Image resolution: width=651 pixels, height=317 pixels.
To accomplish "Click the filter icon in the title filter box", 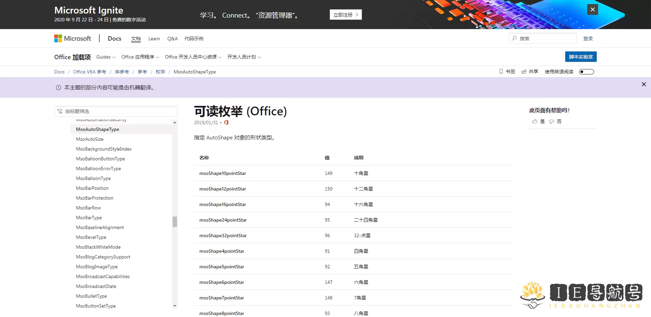I will click(60, 111).
